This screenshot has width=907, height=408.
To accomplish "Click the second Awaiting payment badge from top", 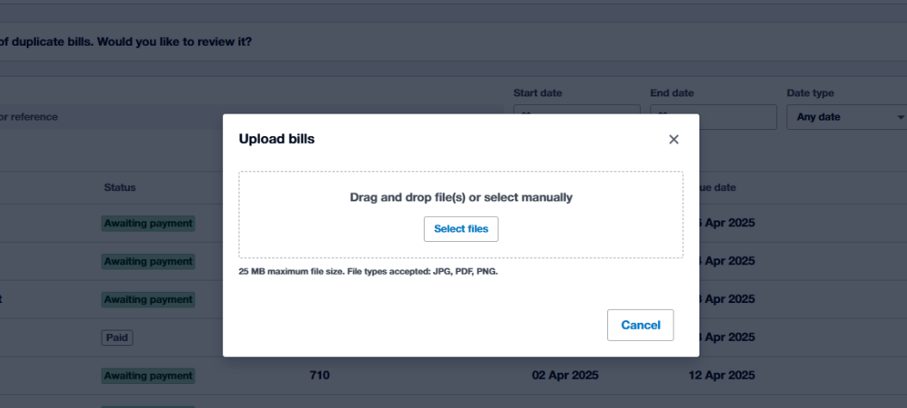I will [x=148, y=262].
